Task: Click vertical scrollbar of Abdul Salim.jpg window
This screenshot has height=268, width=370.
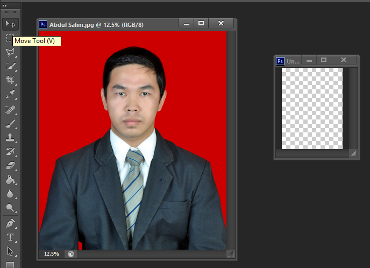Action: 231,140
